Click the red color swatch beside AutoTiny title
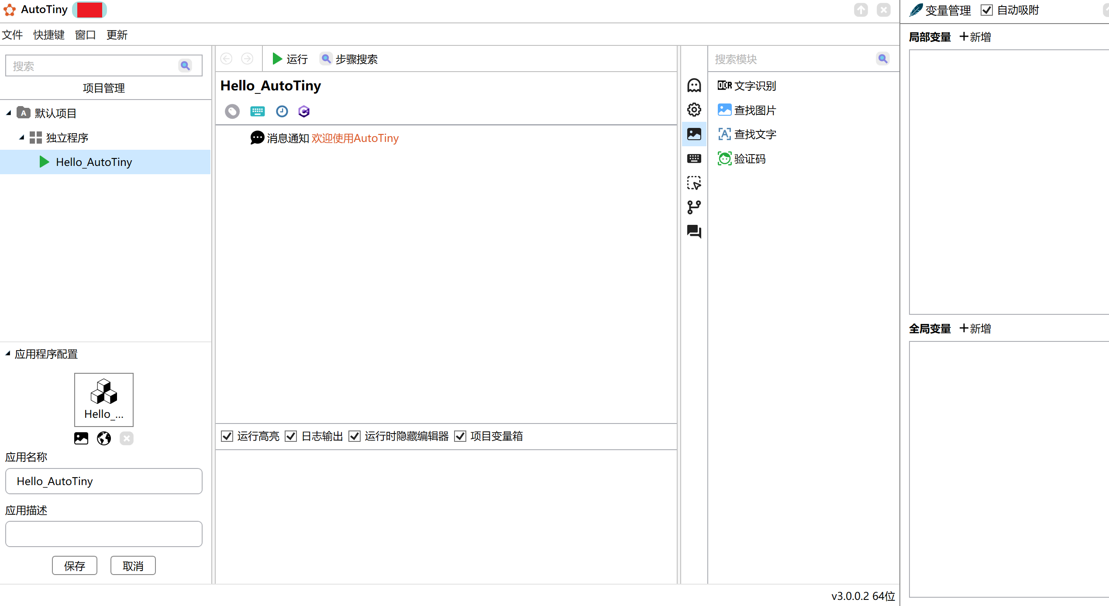The height and width of the screenshot is (606, 1109). [90, 10]
